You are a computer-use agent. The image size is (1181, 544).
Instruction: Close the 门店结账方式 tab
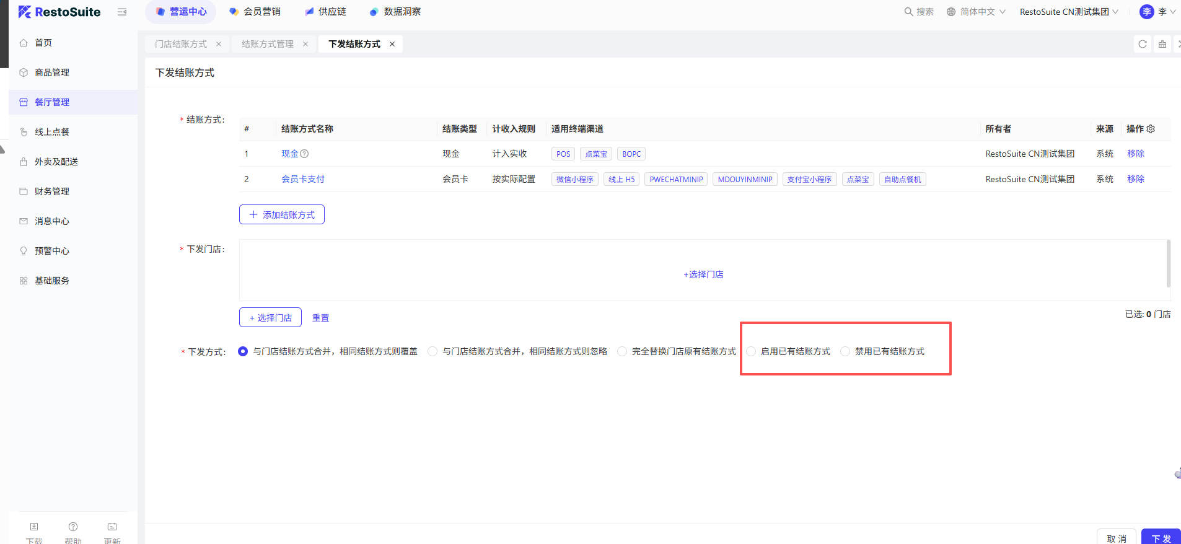point(219,44)
